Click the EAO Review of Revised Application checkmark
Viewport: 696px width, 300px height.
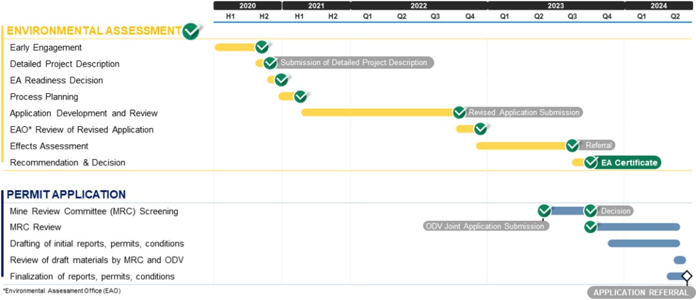pos(480,129)
